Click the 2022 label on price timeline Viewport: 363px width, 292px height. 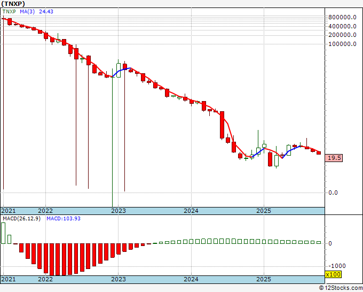click(45, 211)
